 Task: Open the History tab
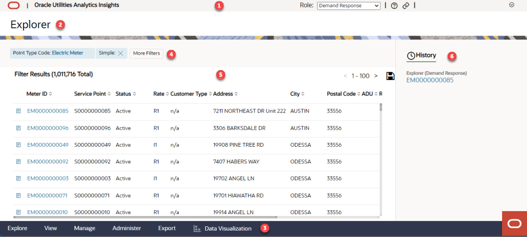(421, 56)
